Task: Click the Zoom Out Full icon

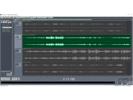Action: tap(16, 78)
